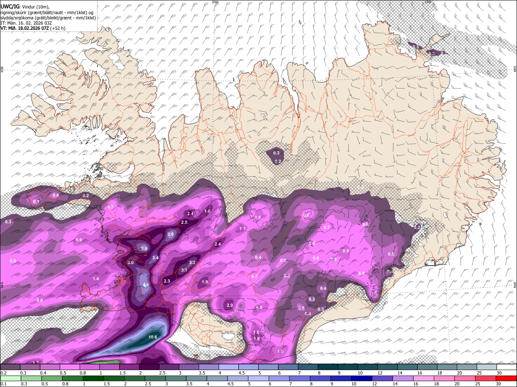Click the slydda/snjókoma legend description line
The image size is (517, 387).
pyautogui.click(x=48, y=18)
